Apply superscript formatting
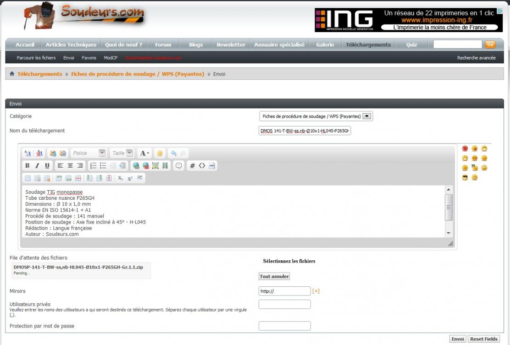 point(130,178)
